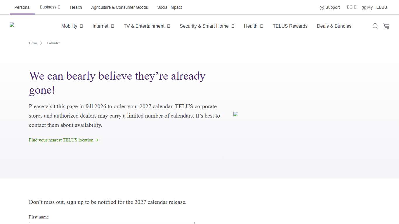
Task: Click the search magnifier icon
Action: click(375, 26)
